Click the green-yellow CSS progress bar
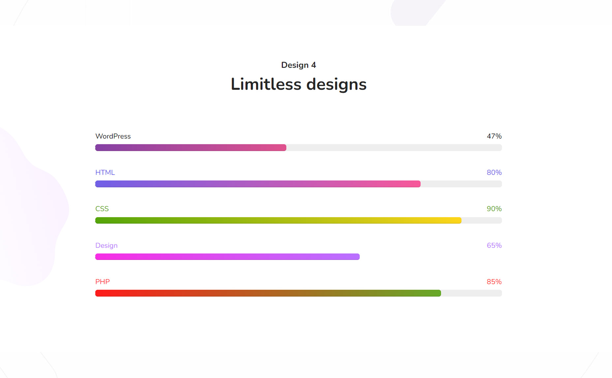Image resolution: width=612 pixels, height=378 pixels. 278,220
